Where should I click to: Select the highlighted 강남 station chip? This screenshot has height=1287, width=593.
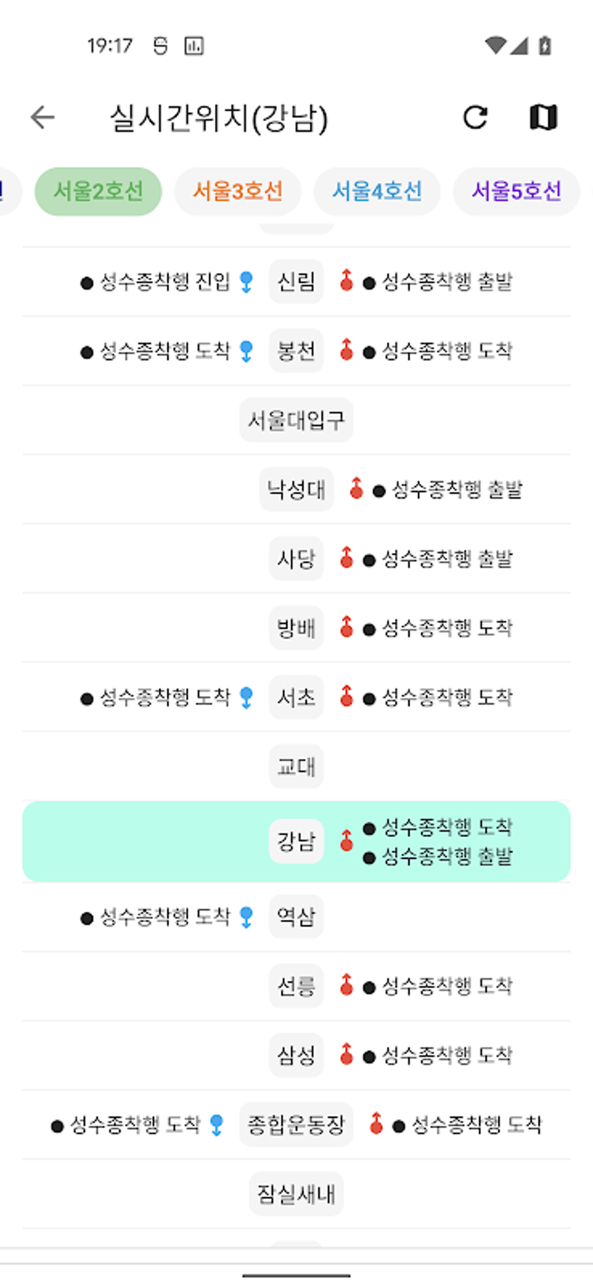pyautogui.click(x=296, y=841)
